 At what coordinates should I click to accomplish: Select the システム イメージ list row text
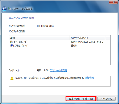tap(21, 46)
